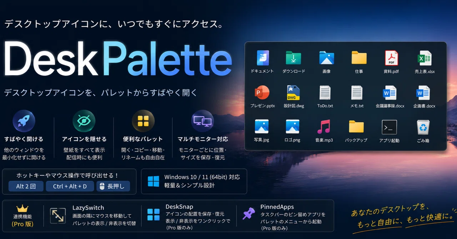
Task: Click the LazySwitch heading text
Action: coord(88,208)
